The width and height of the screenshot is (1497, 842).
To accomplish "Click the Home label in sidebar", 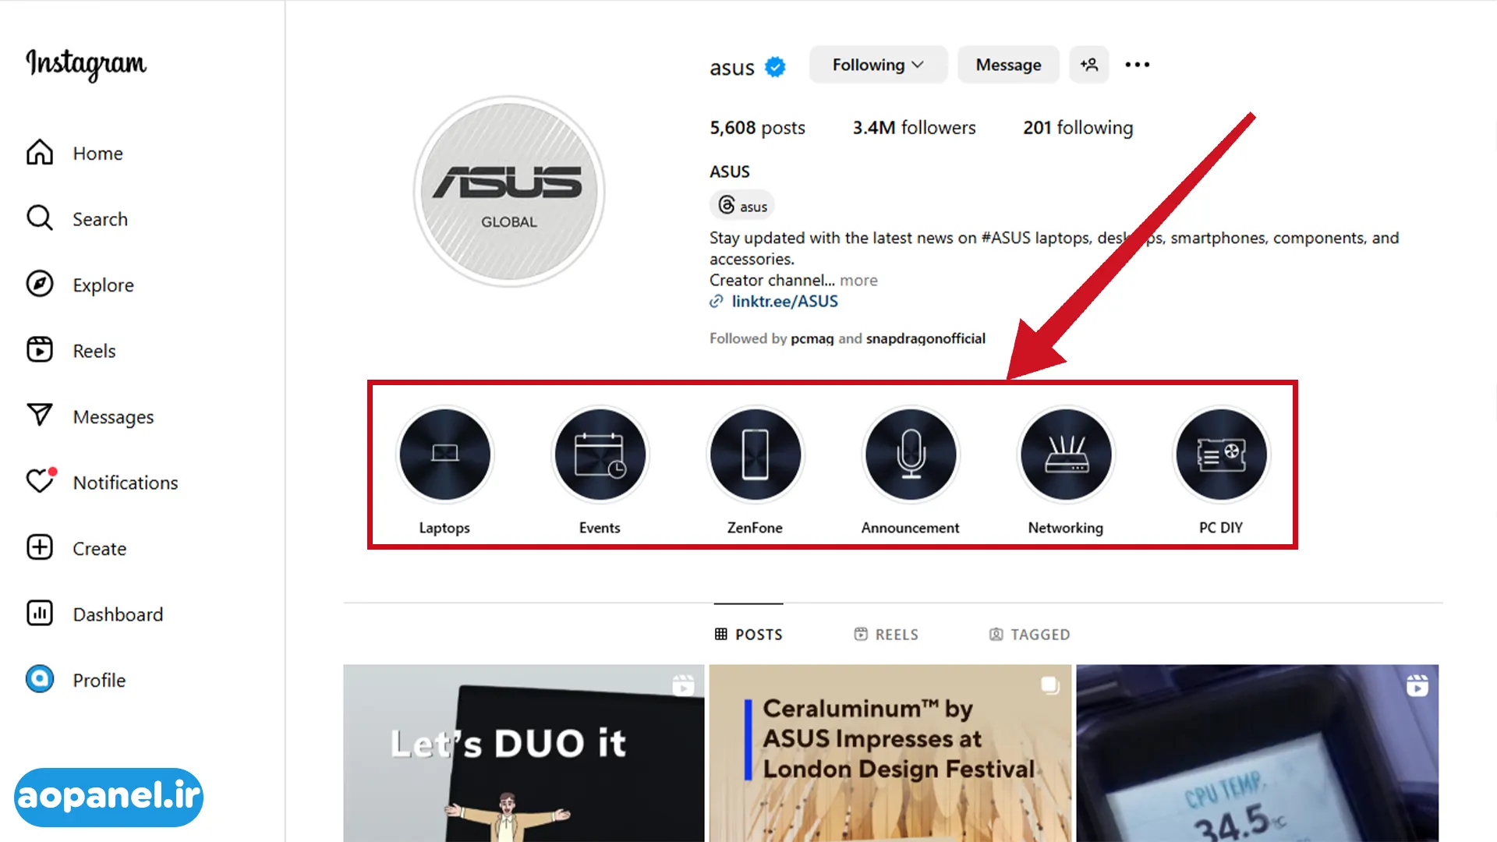I will [x=97, y=154].
